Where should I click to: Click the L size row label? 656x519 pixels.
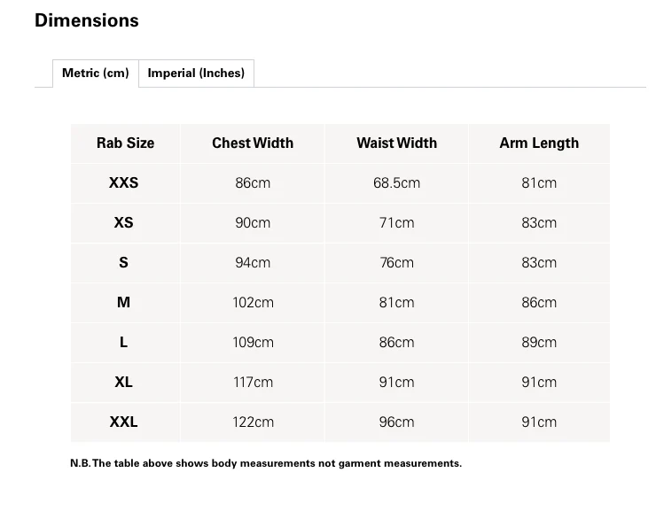pos(123,342)
